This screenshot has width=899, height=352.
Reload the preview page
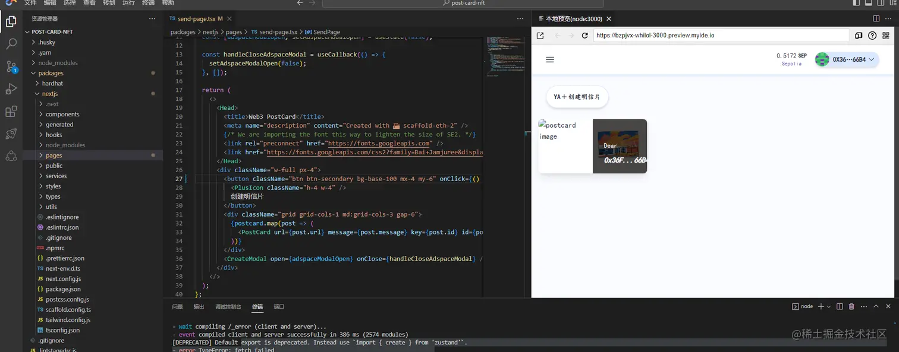click(585, 36)
